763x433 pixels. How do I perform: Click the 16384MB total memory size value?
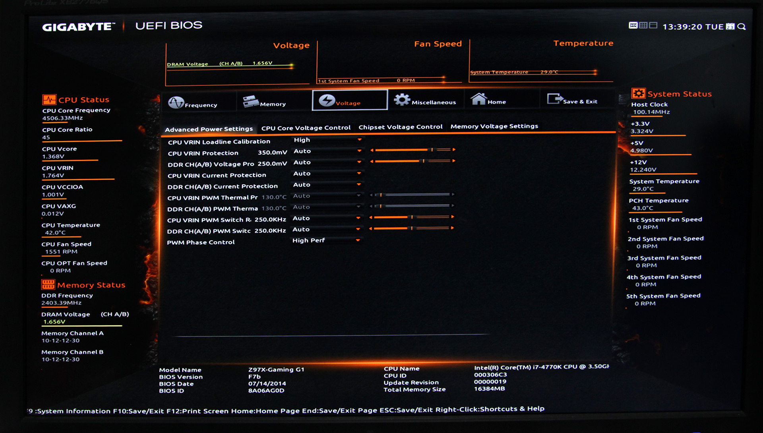(x=490, y=389)
